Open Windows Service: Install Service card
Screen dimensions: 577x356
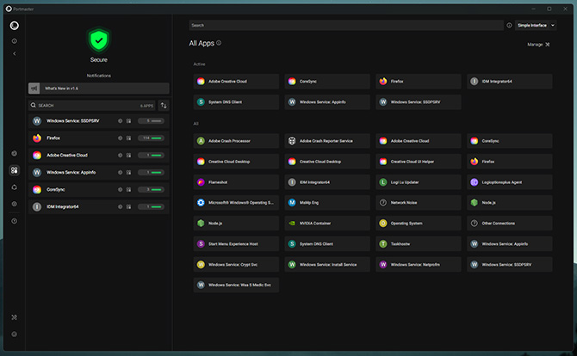click(327, 265)
